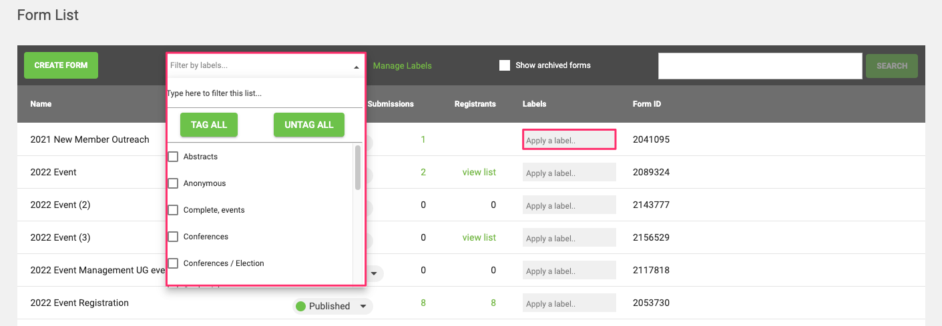Select the Conferences label checkbox
942x326 pixels.
coord(173,237)
